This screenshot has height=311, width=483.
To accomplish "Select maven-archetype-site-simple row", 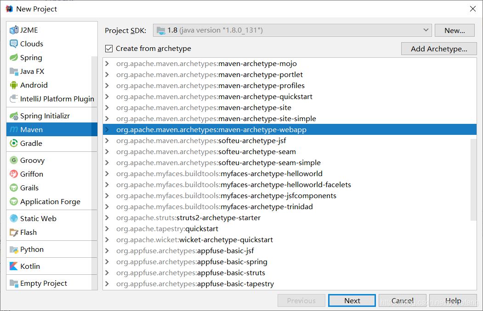I will (x=290, y=119).
